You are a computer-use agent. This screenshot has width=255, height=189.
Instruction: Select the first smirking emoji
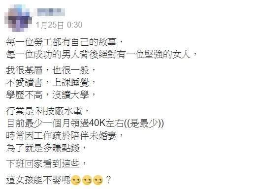tap(76, 180)
